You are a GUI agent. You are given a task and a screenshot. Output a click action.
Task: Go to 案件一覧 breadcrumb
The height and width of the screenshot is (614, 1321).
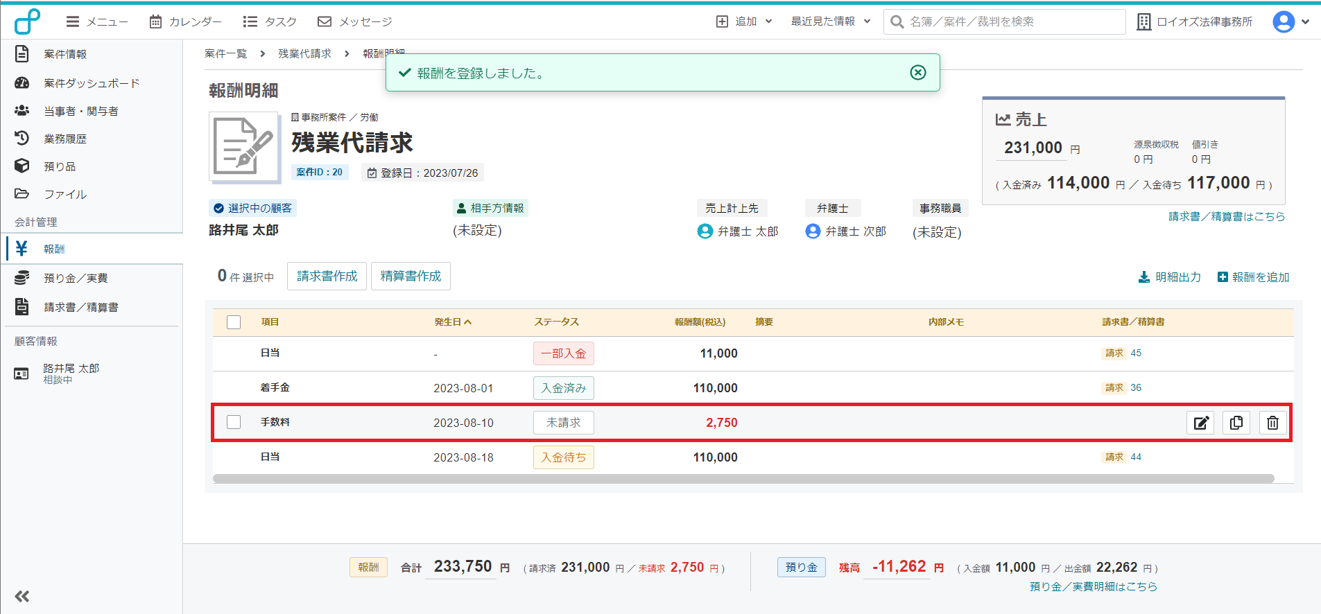225,53
